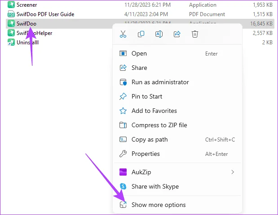The height and width of the screenshot is (215, 278).
Task: Click the Skype logo icon
Action: pos(123,186)
